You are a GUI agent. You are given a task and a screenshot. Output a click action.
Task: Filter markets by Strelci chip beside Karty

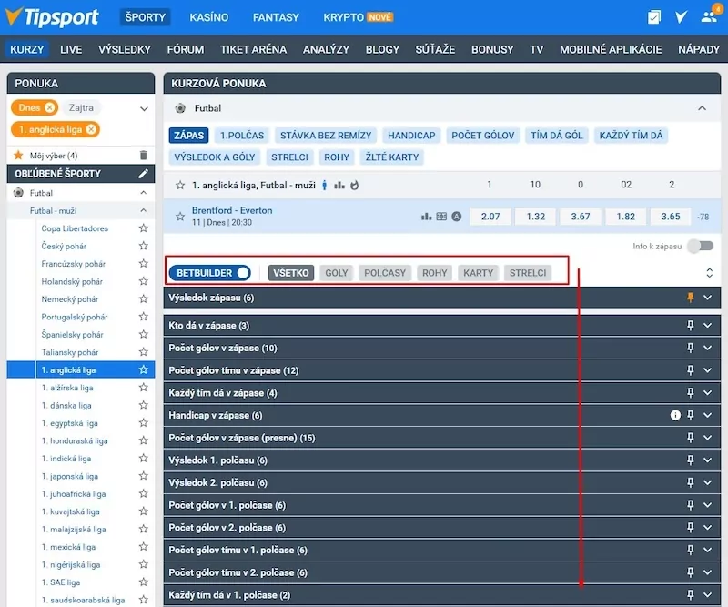click(x=528, y=273)
